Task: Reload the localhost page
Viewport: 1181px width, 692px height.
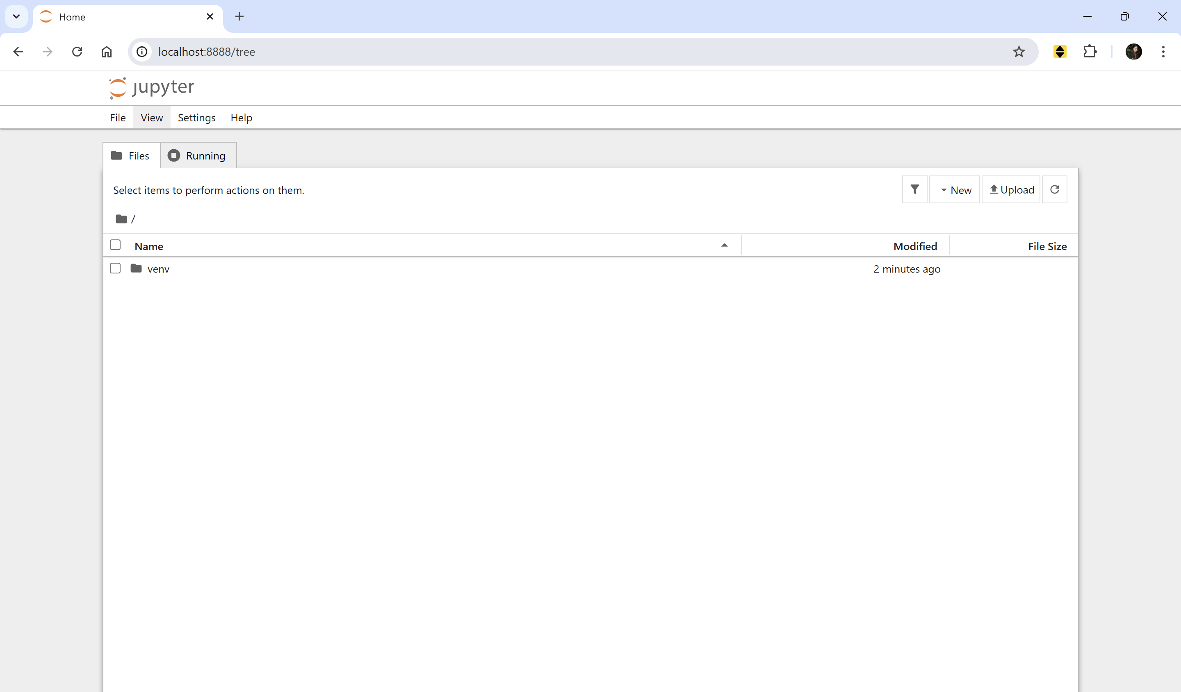Action: [x=78, y=52]
